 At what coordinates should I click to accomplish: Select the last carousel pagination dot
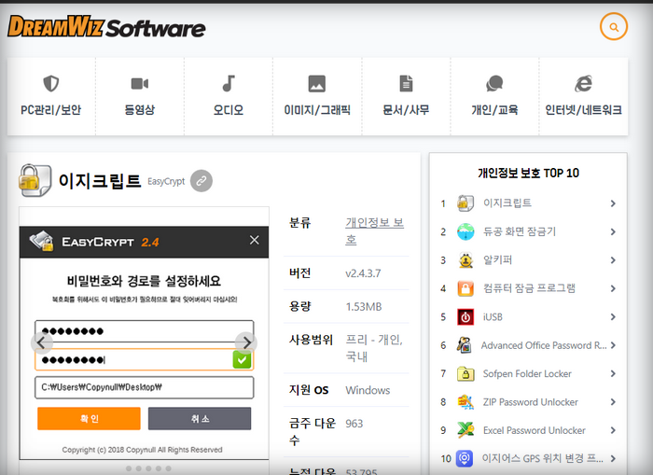coord(168,468)
